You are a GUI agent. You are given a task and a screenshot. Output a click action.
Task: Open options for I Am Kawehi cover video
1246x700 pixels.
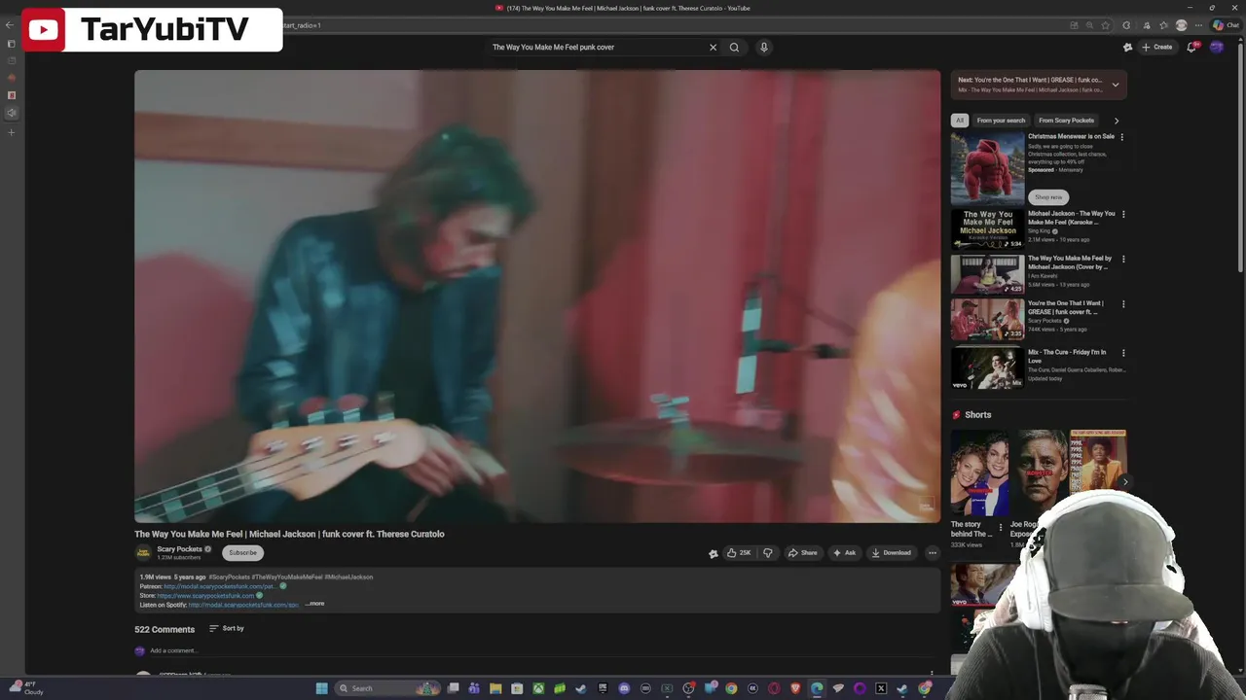point(1123,260)
